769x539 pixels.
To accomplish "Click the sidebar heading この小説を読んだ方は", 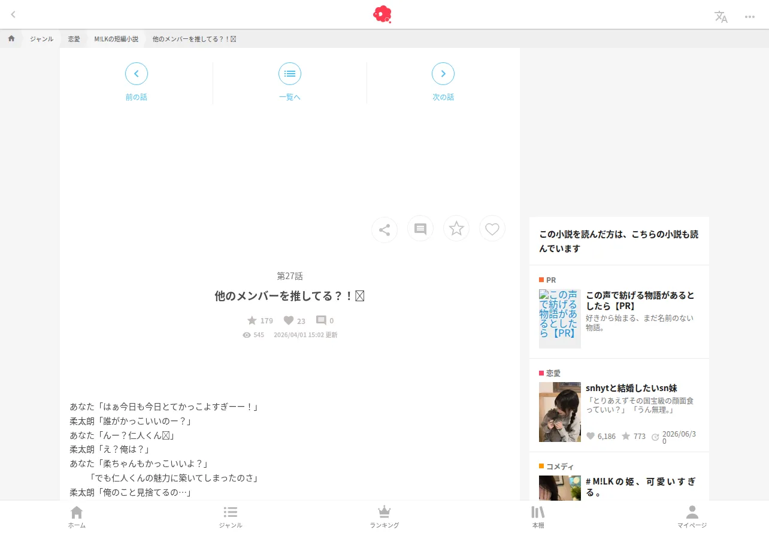I will pos(619,241).
